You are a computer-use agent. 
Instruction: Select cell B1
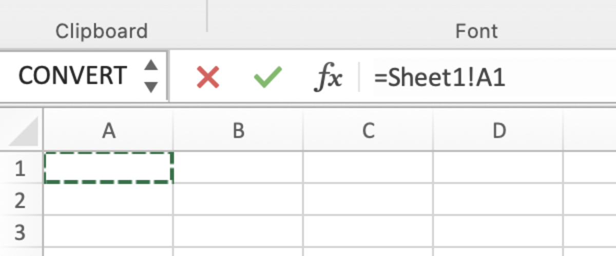pos(238,168)
